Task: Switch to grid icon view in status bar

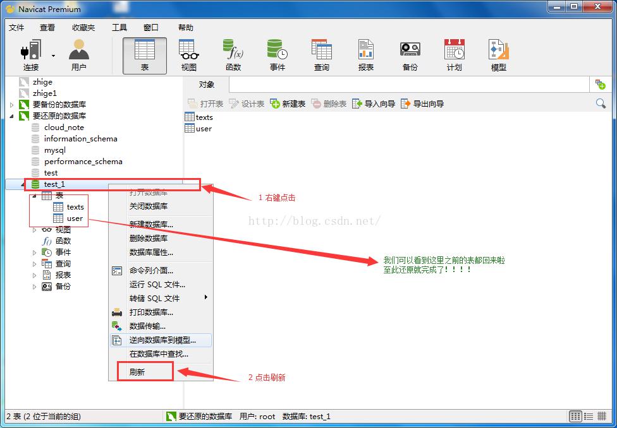Action: (x=575, y=416)
